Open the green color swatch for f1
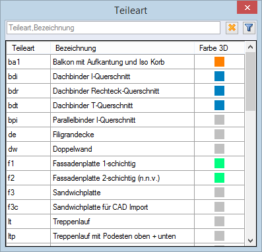The height and width of the screenshot is (252, 262). pyautogui.click(x=219, y=164)
